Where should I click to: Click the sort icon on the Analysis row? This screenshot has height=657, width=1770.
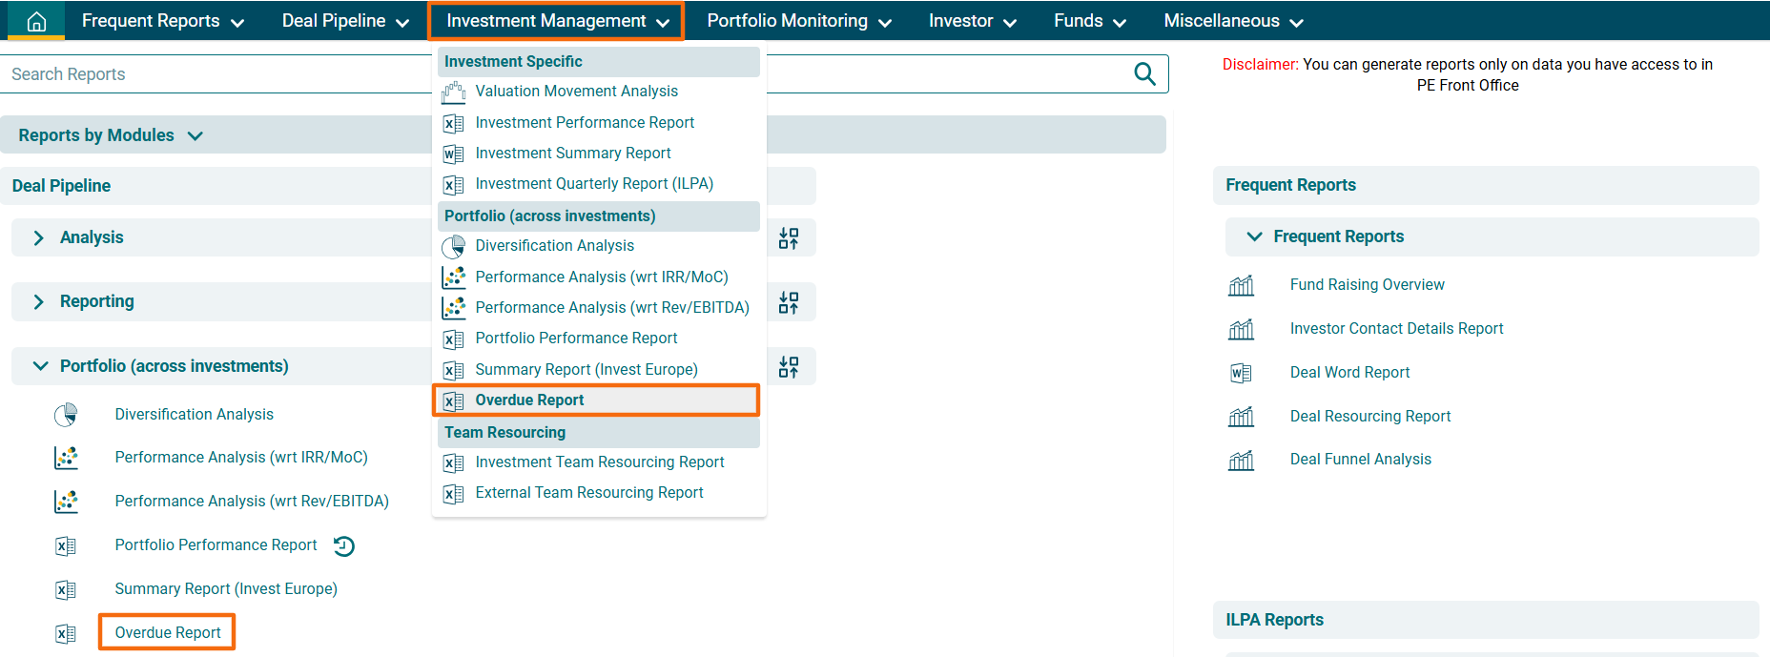(789, 238)
